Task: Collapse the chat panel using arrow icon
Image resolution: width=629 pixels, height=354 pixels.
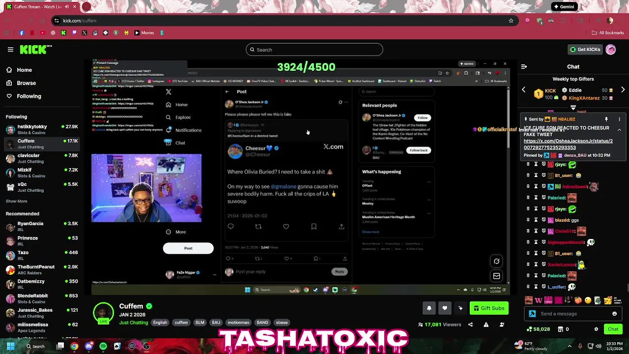Action: [524, 66]
